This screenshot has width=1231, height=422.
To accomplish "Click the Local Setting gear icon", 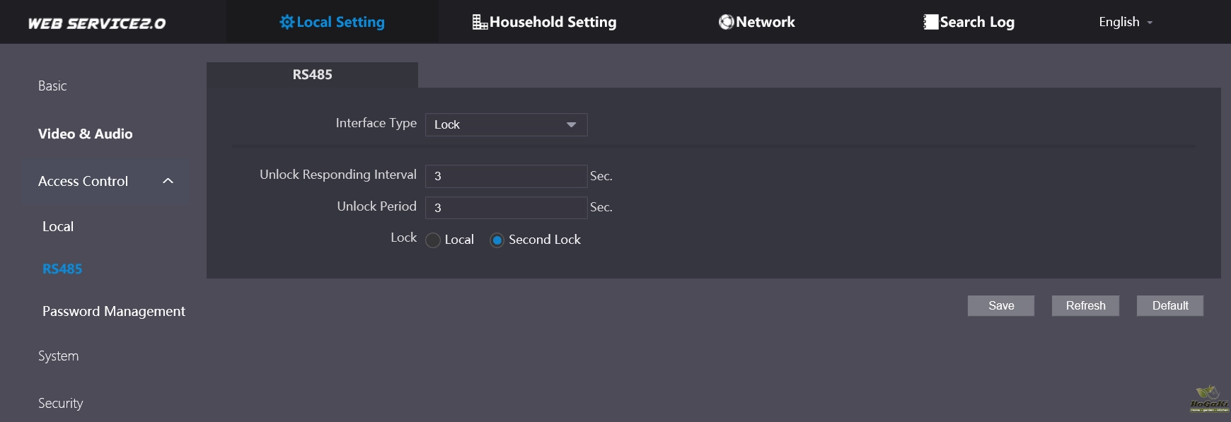I will pos(287,22).
